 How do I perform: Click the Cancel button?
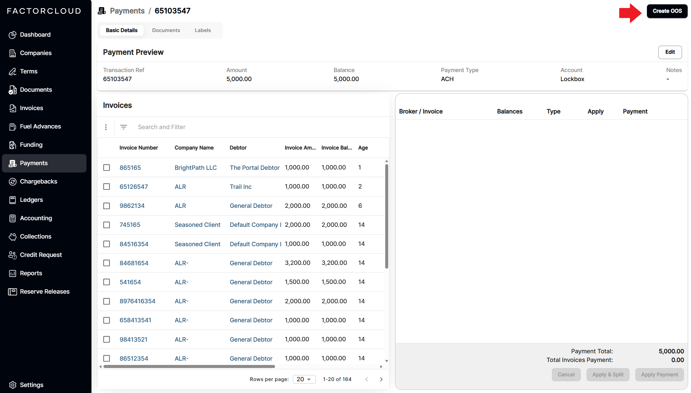tap(566, 375)
